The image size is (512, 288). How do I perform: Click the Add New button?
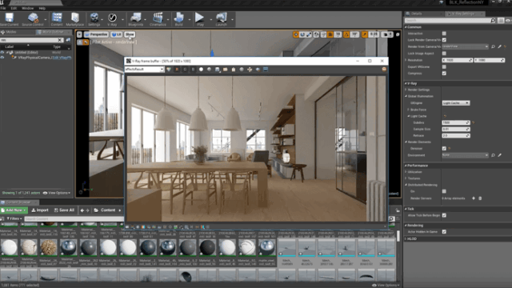[x=14, y=210]
